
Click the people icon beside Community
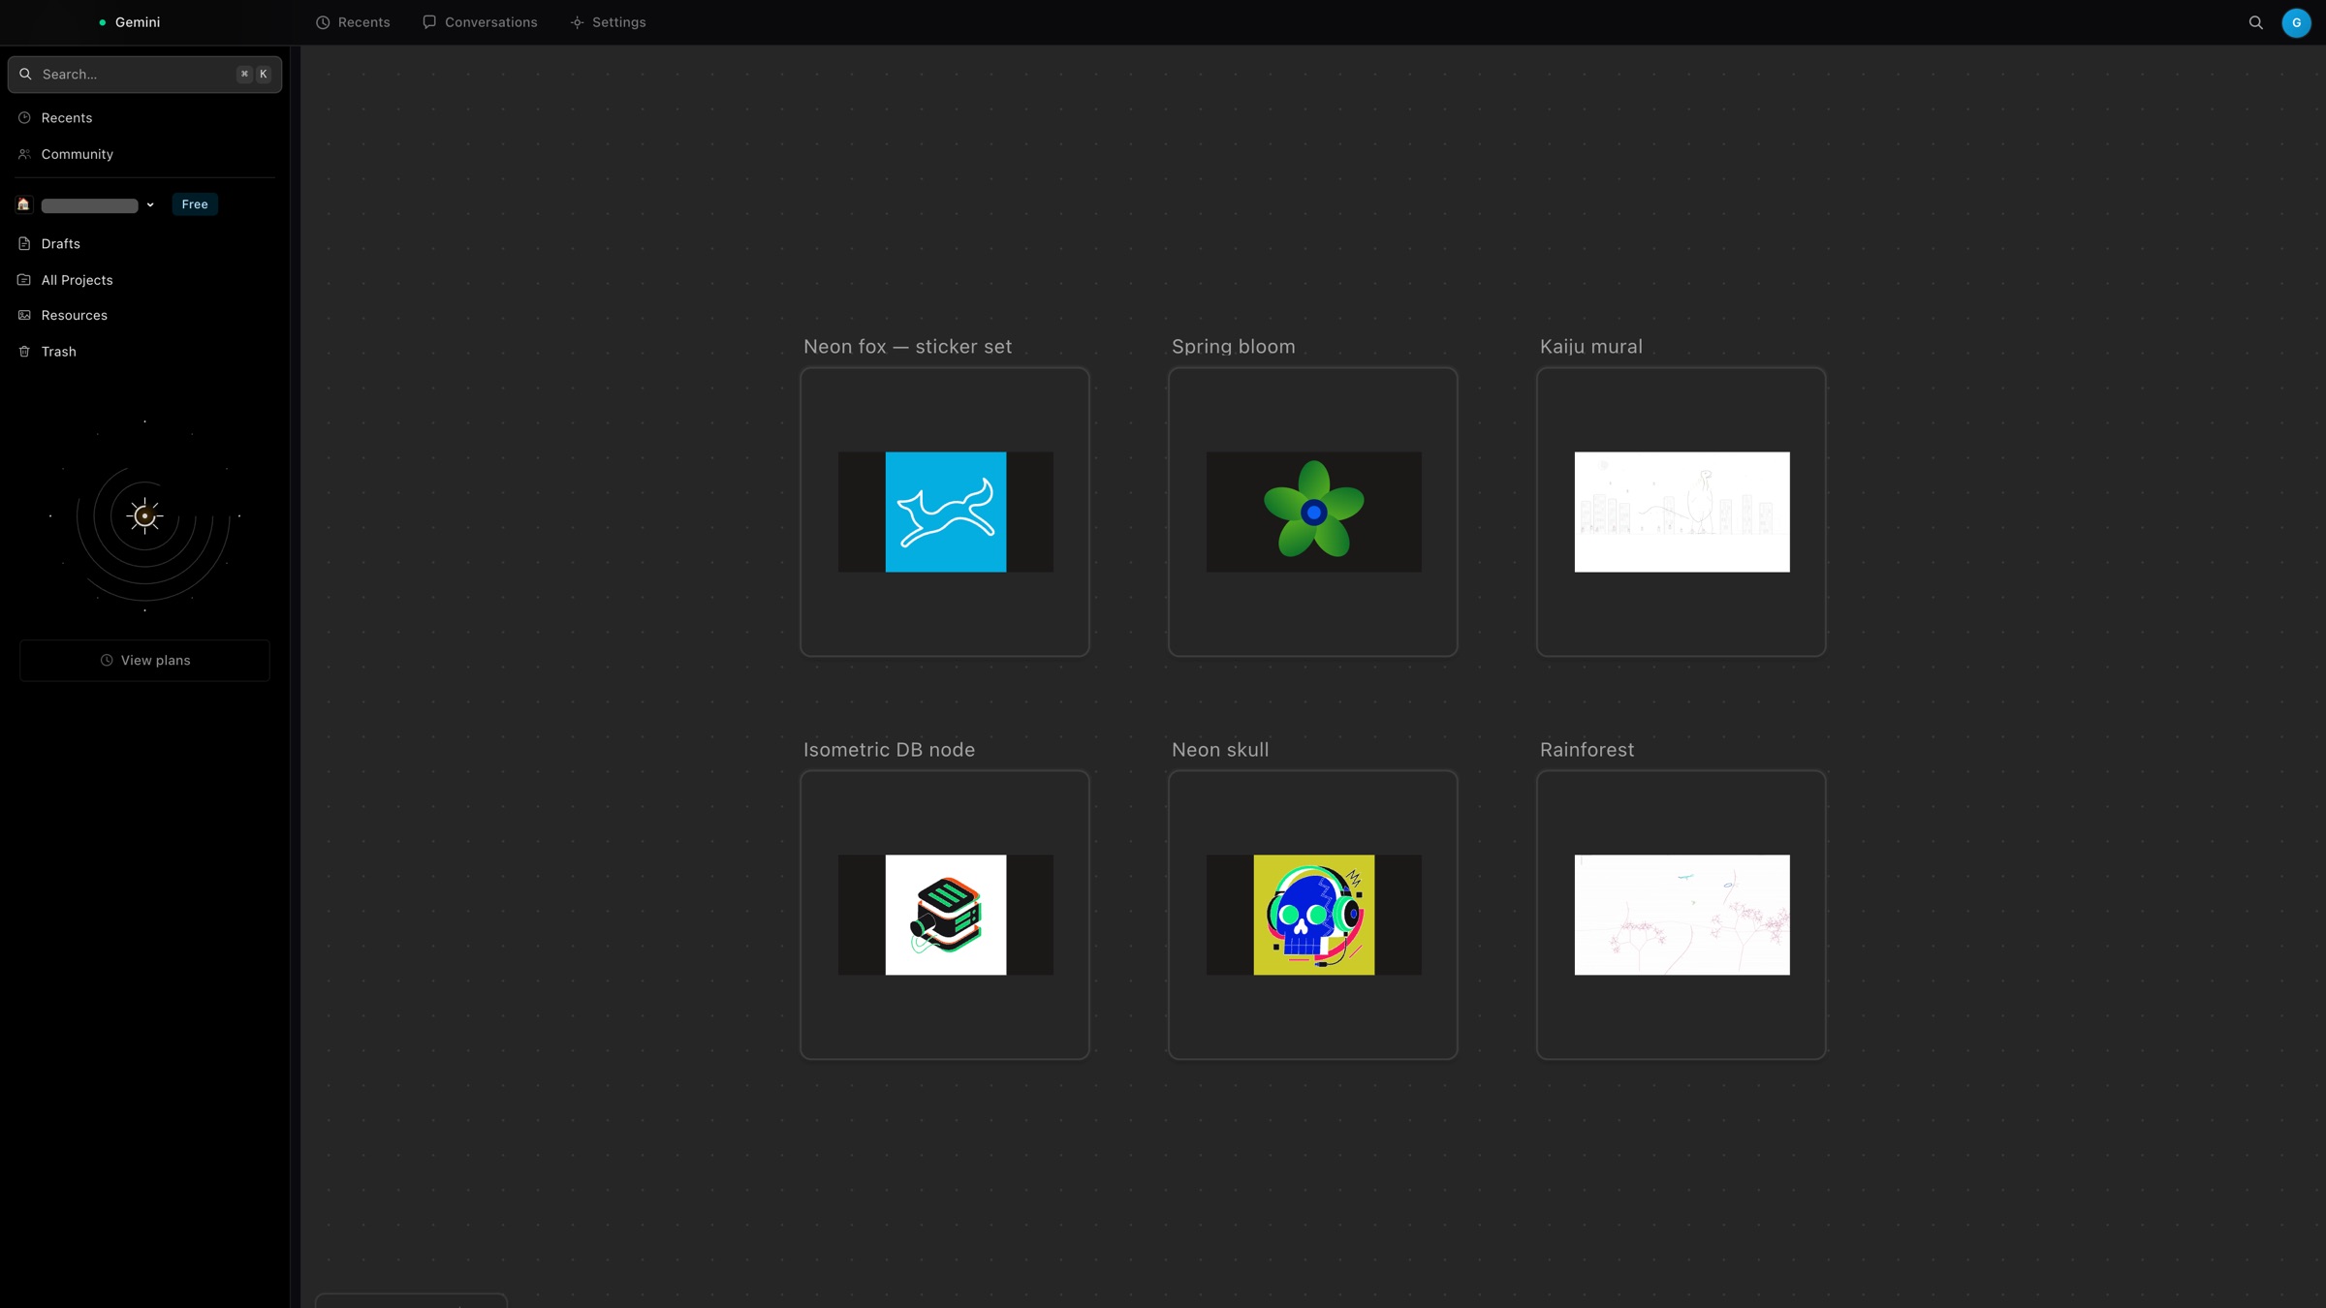24,154
